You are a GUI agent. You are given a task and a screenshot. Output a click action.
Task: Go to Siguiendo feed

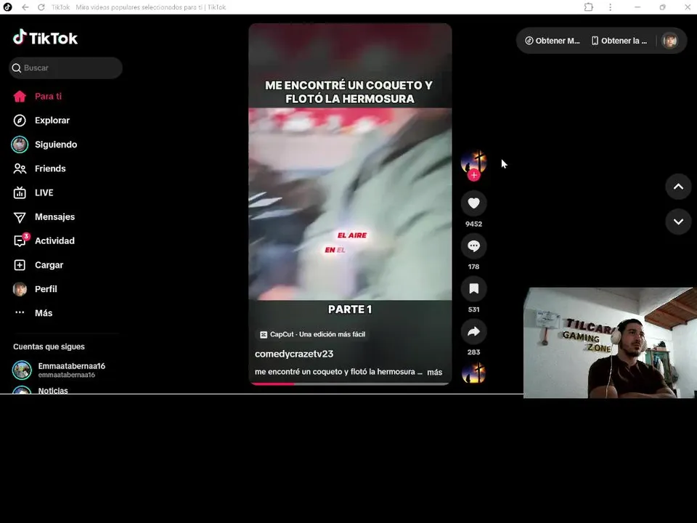point(44,145)
